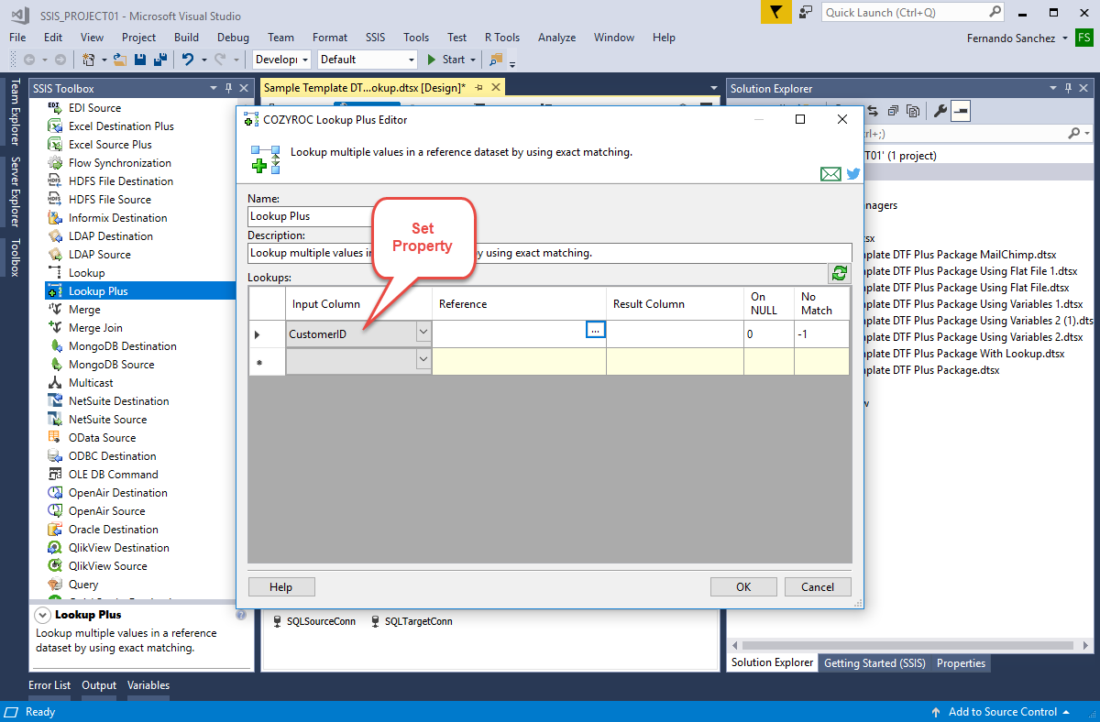1100x722 pixels.
Task: Open the R Tools menu
Action: pos(502,38)
